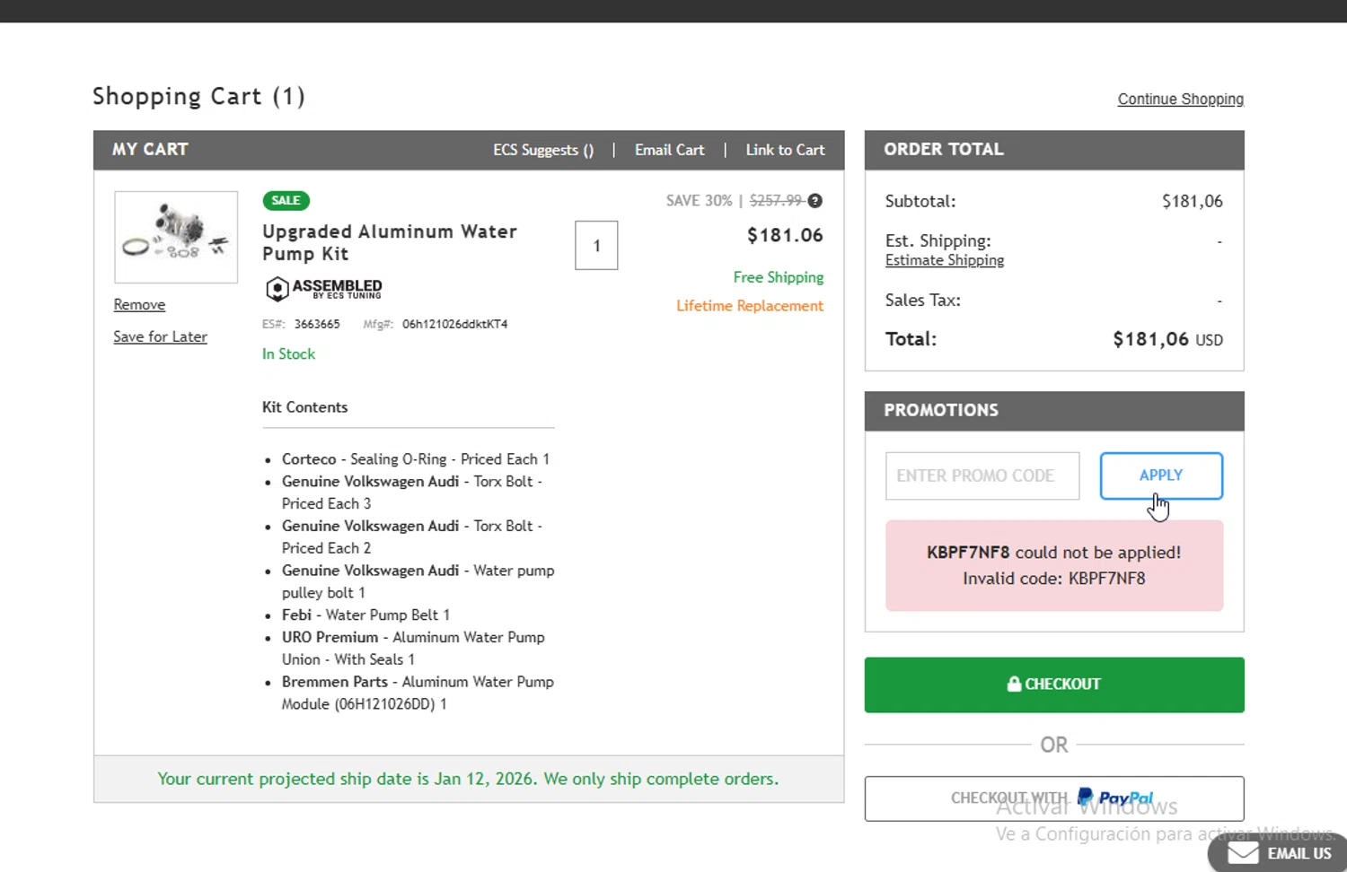This screenshot has width=1347, height=872.
Task: Click the question mark icon beside original price
Action: (814, 201)
